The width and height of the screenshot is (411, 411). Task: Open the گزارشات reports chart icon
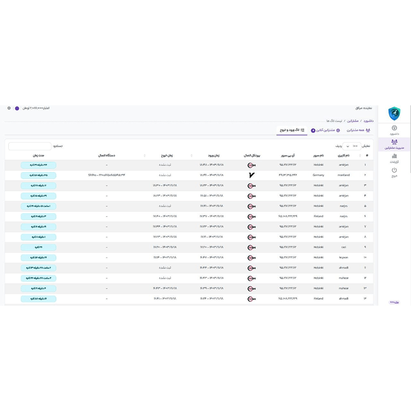click(x=394, y=157)
